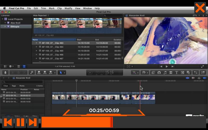
Task: Select the blue arrow Select tool
Action: point(61,73)
